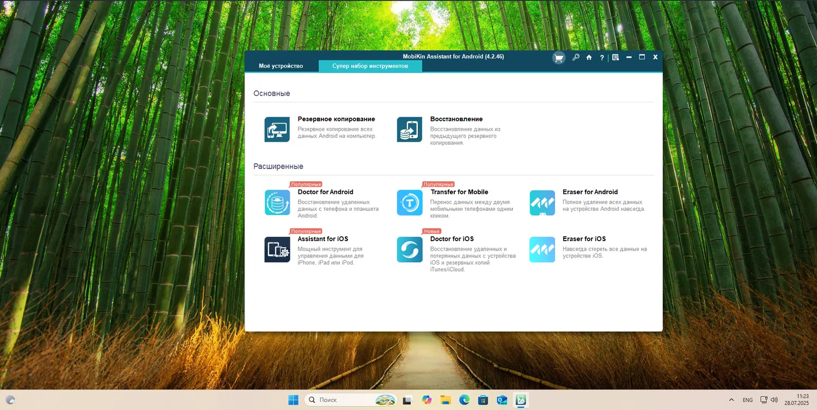The image size is (817, 410).
Task: Open the Assistant for iOS title link
Action: (x=322, y=239)
